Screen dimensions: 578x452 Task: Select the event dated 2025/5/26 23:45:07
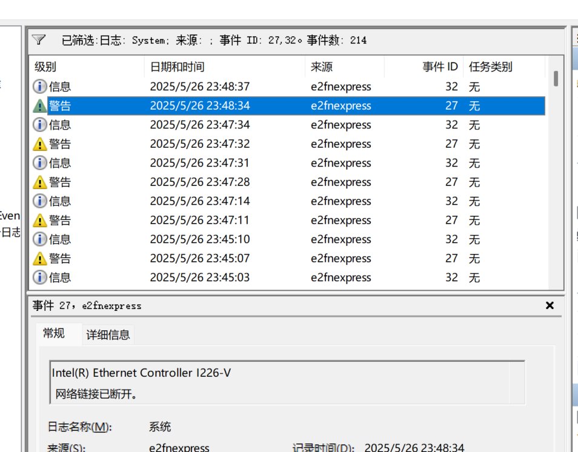click(x=287, y=259)
